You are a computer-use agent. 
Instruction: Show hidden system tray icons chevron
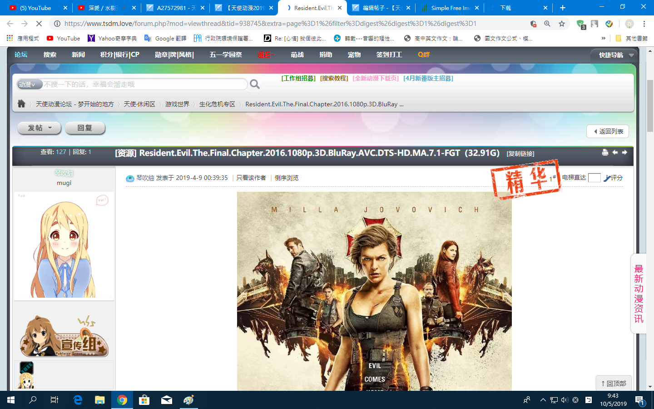pos(543,400)
